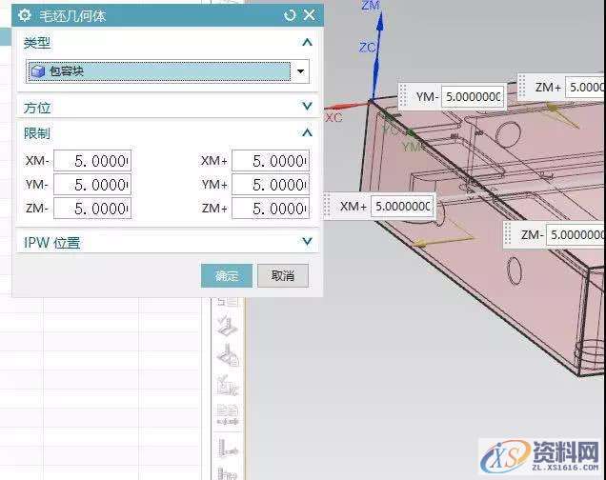Collapse the 类型 section

(x=306, y=43)
